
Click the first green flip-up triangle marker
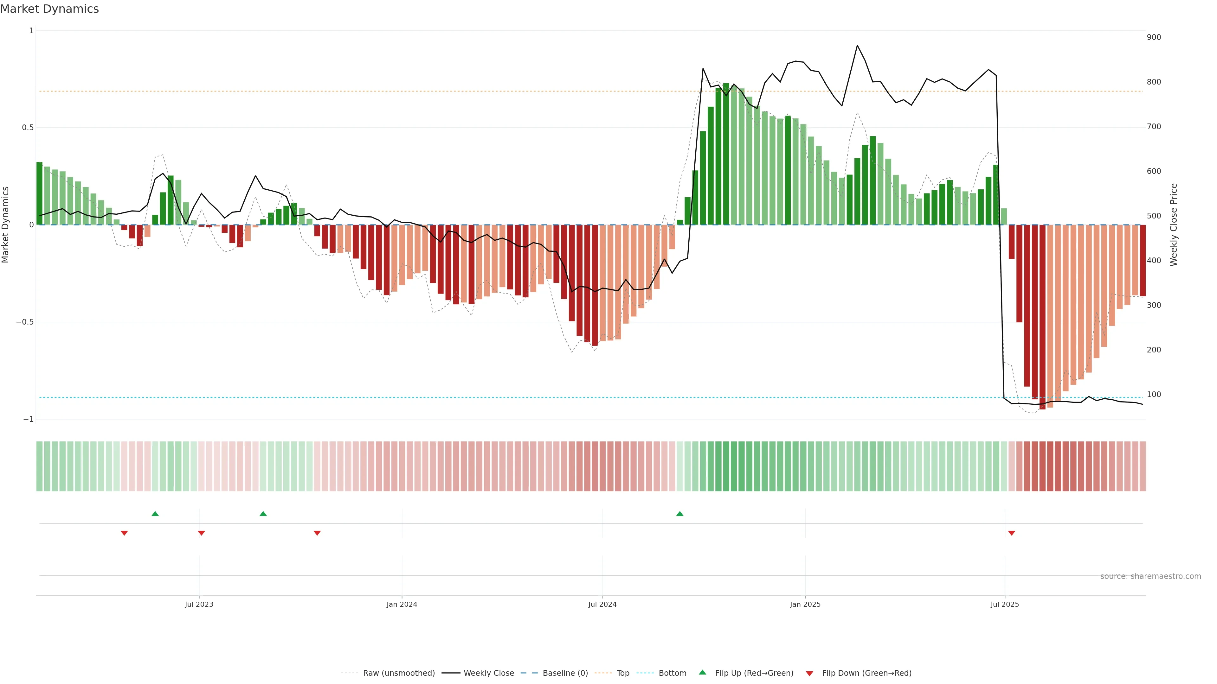[x=155, y=514]
